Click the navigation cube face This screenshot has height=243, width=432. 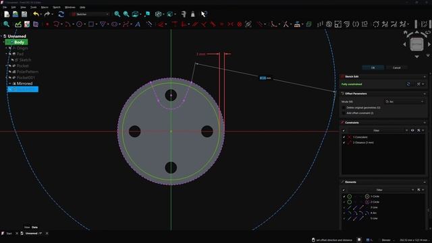coord(416,44)
